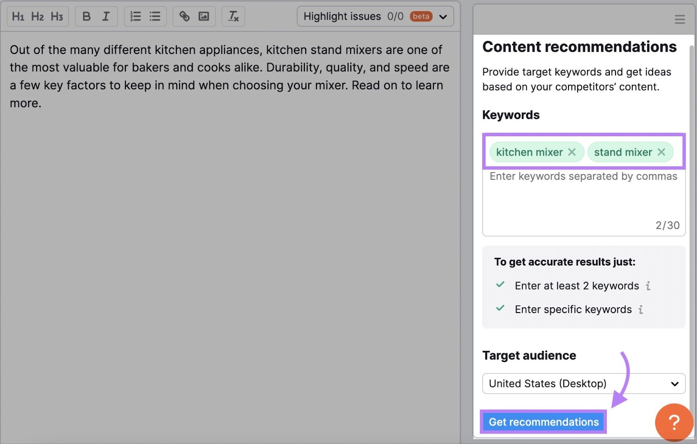Image resolution: width=697 pixels, height=444 pixels.
Task: Open the Target audience dropdown
Action: coord(675,383)
